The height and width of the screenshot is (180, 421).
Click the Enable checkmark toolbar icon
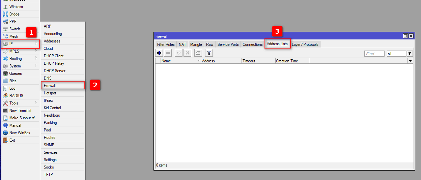pos(179,53)
